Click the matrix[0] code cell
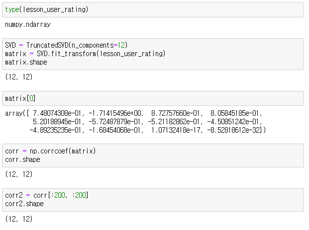Screen dimensions: 309x230 coord(153,98)
